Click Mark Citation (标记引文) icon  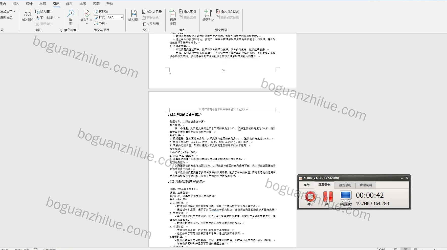tap(208, 16)
